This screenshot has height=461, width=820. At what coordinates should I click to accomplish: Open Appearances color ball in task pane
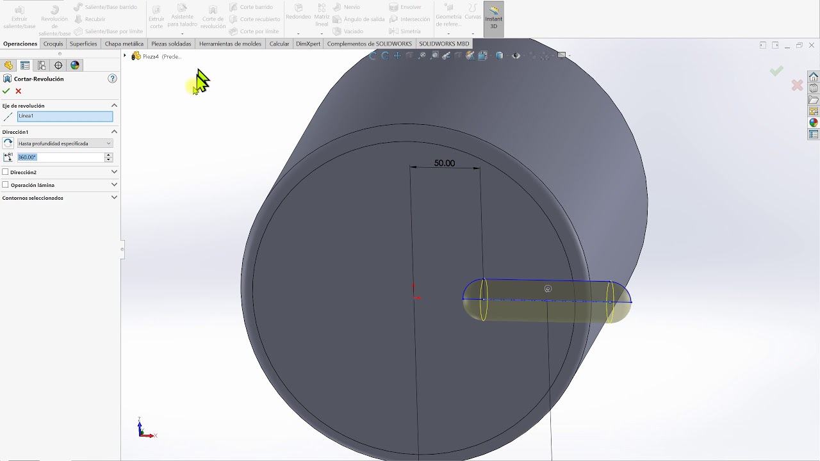tap(814, 123)
